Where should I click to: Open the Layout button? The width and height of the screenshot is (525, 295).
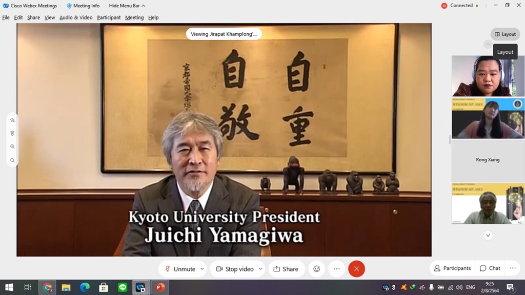click(505, 34)
